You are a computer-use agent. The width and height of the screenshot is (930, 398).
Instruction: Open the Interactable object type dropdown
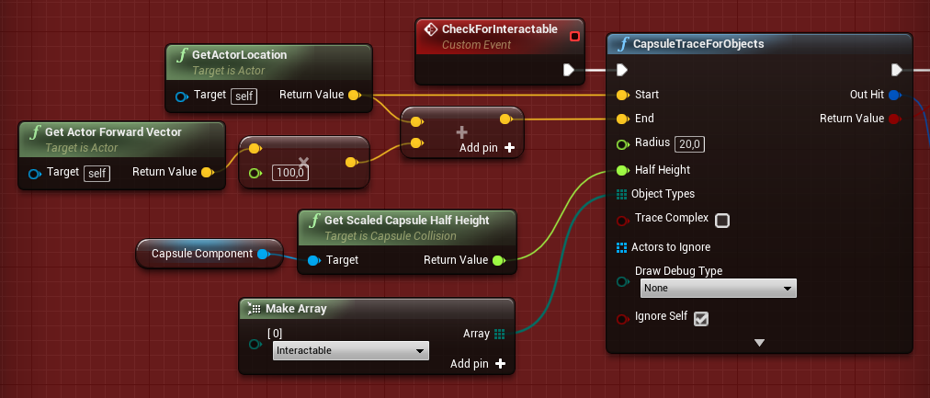[x=351, y=350]
